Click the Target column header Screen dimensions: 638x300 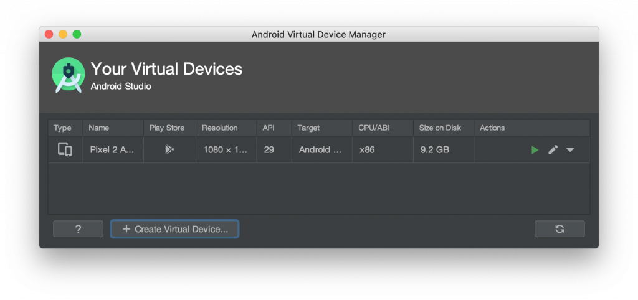tap(309, 128)
